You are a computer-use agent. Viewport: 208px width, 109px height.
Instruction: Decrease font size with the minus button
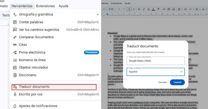click(124, 9)
